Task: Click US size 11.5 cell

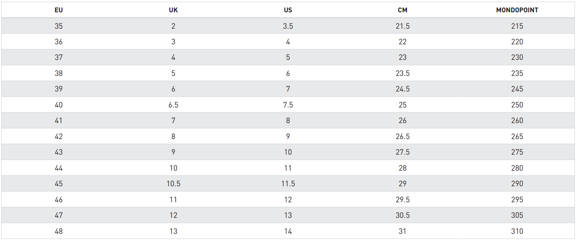Action: [x=288, y=184]
